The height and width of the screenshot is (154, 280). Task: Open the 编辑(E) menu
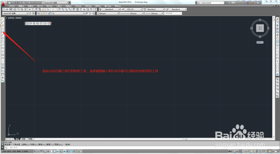(21, 6)
